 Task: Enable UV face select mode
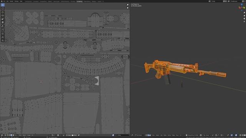click(x=11, y=135)
